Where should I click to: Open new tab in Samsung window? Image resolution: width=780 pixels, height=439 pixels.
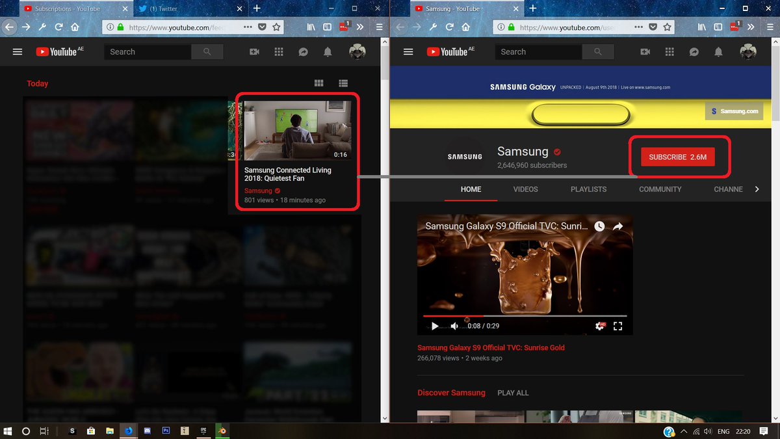(x=533, y=8)
